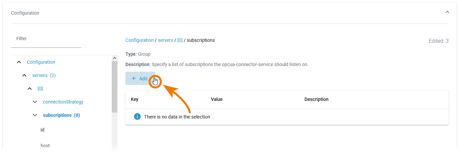The image size is (460, 152).
Task: Collapse the servers (2) node arrow
Action: tap(24, 75)
